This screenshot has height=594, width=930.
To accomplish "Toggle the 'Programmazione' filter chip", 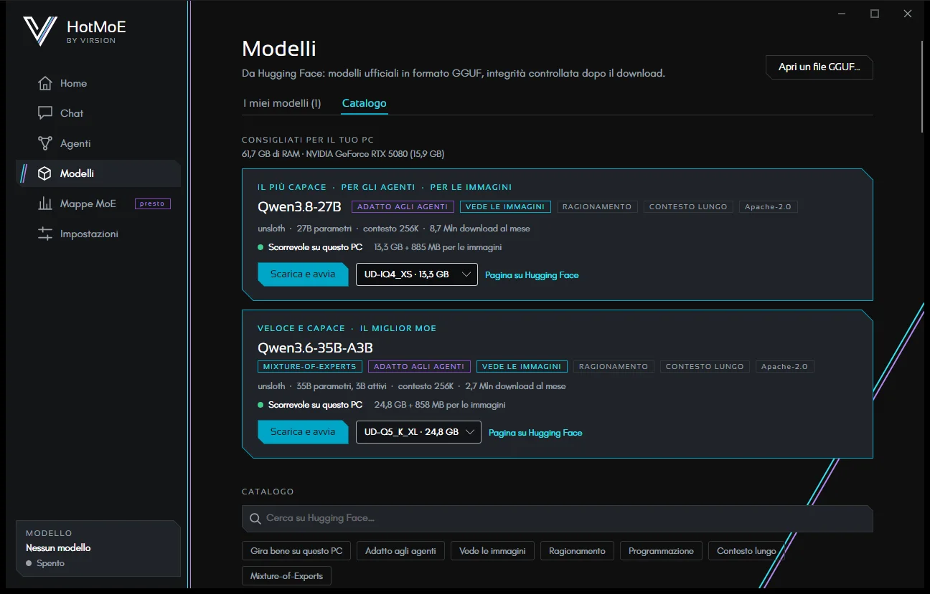I will pyautogui.click(x=661, y=551).
